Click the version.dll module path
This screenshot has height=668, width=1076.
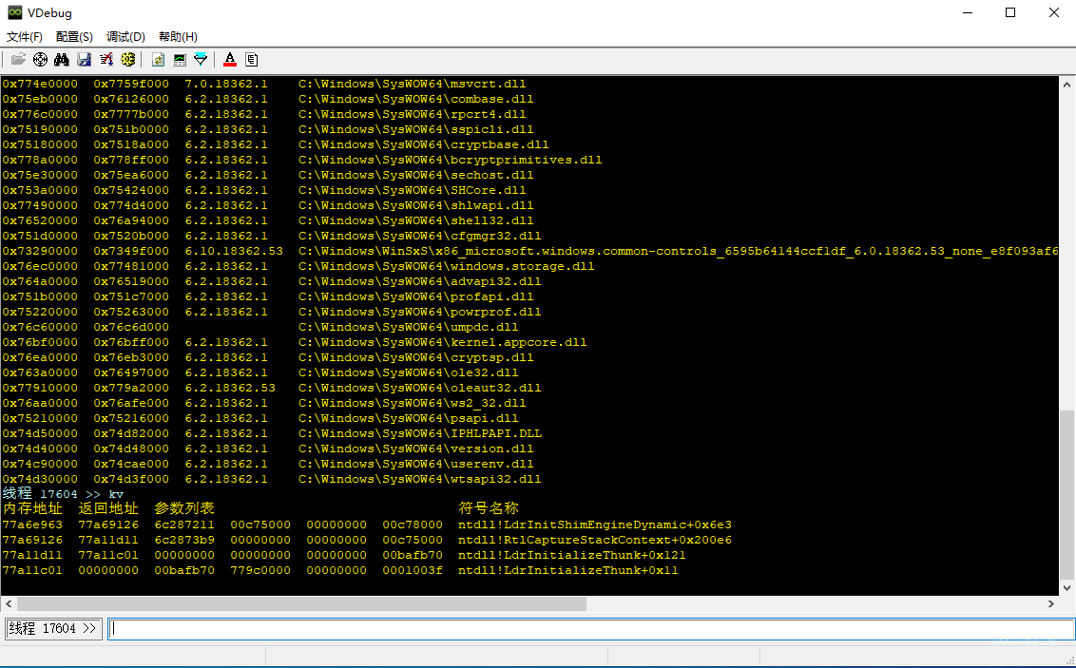(415, 449)
